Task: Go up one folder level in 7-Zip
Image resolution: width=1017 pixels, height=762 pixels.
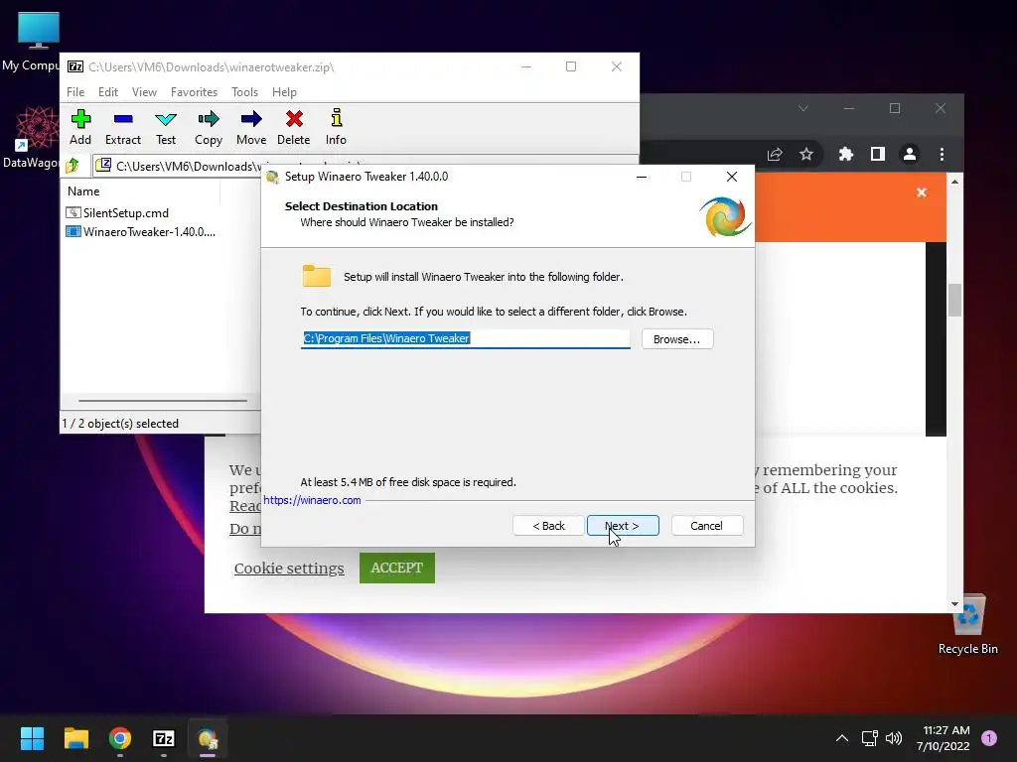Action: pyautogui.click(x=73, y=166)
